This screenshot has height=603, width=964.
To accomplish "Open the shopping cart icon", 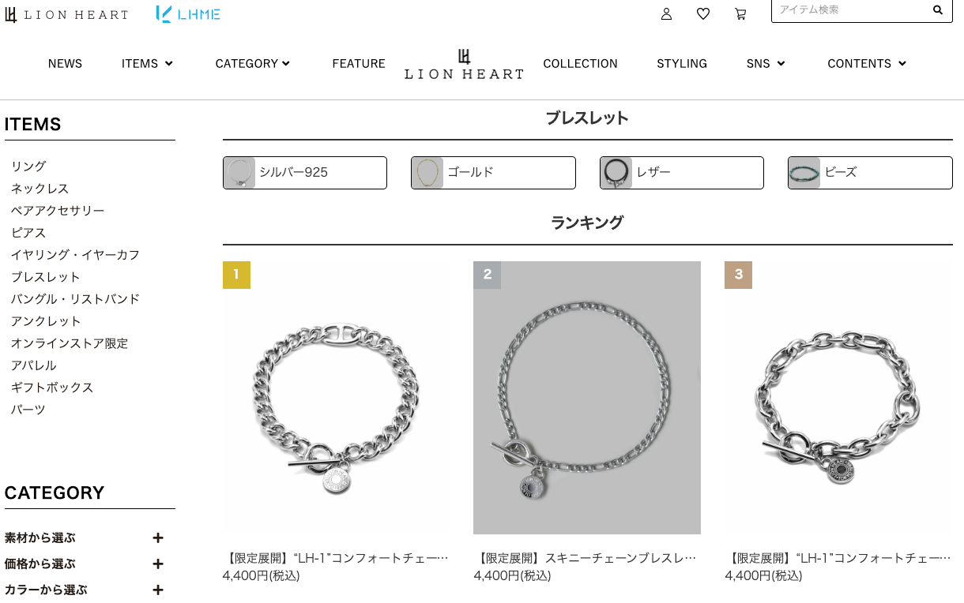I will point(740,13).
